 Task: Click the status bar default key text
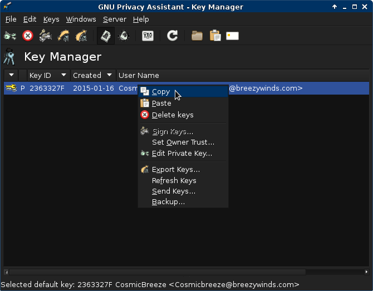pos(150,284)
